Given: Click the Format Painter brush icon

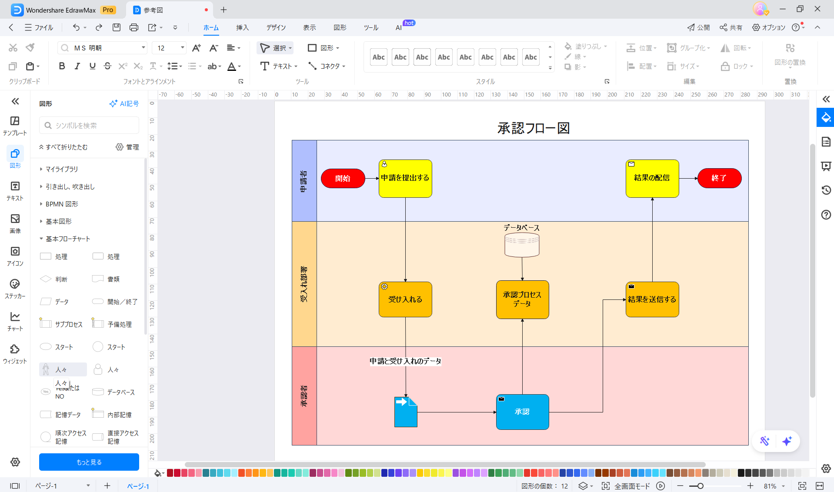Looking at the screenshot, I should coord(30,47).
